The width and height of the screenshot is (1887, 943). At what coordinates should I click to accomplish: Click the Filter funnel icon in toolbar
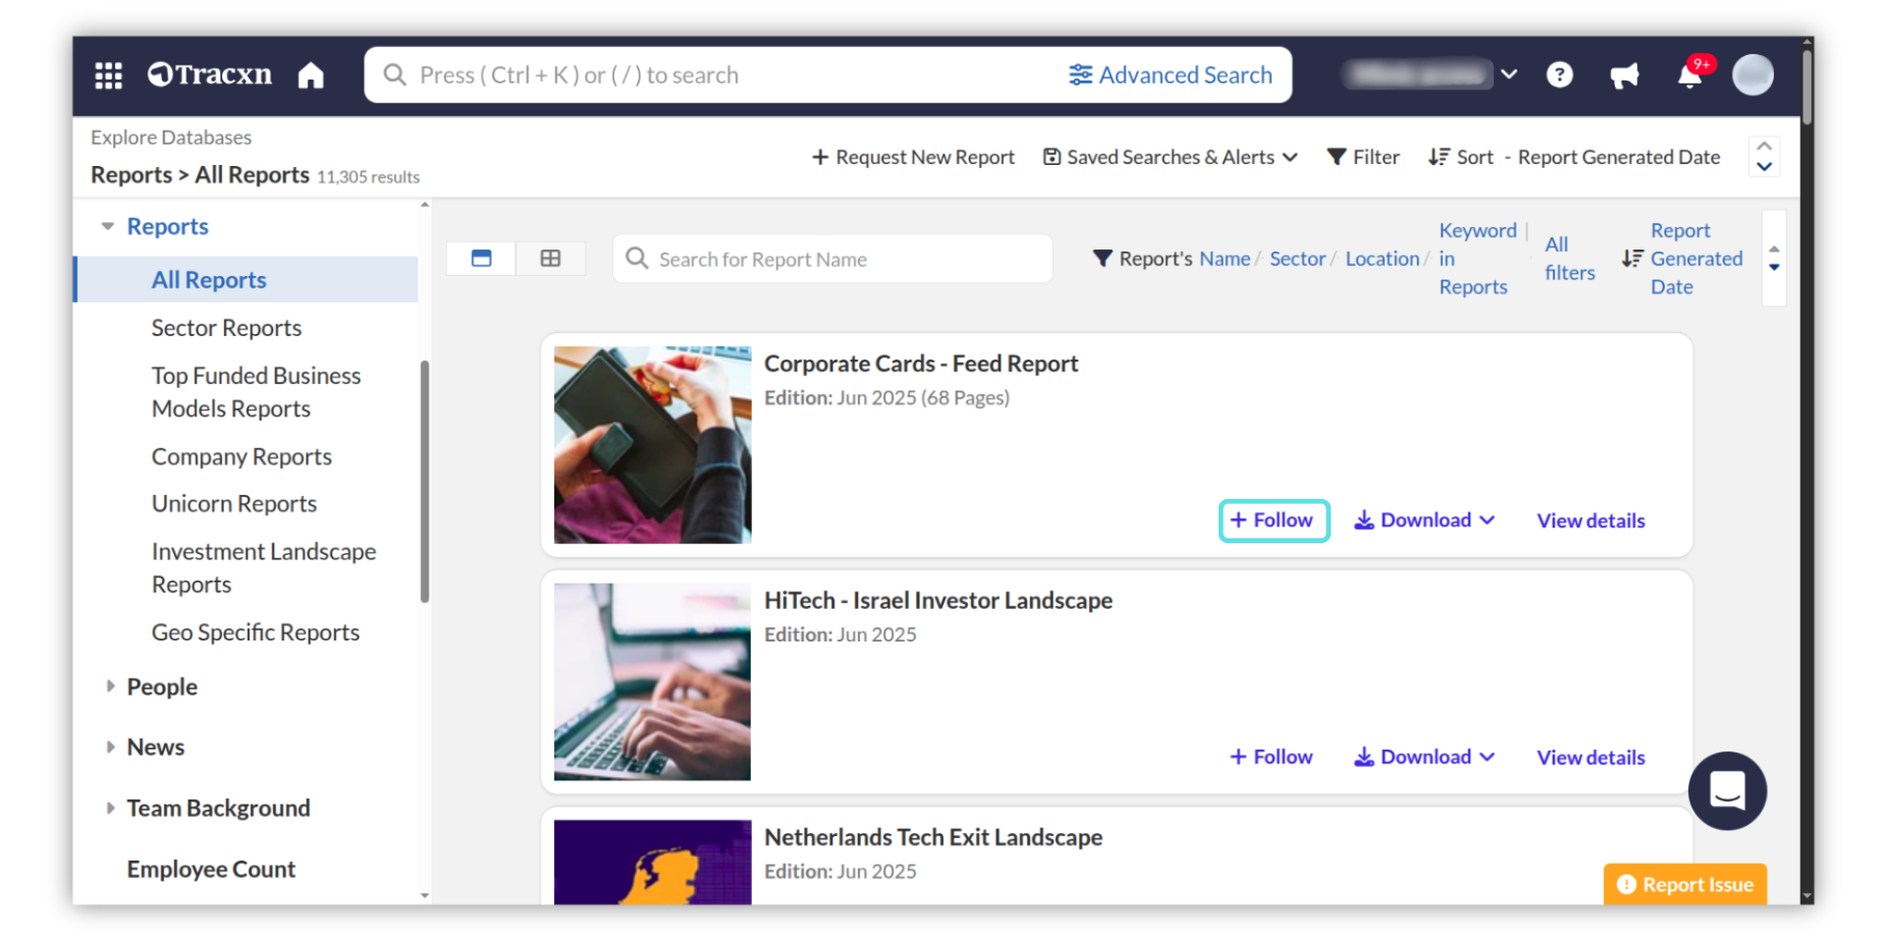tap(1337, 157)
